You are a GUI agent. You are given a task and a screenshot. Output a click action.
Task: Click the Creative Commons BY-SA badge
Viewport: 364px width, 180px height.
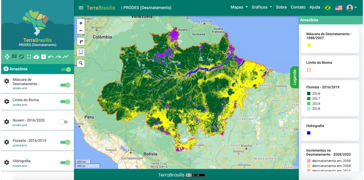point(196,175)
